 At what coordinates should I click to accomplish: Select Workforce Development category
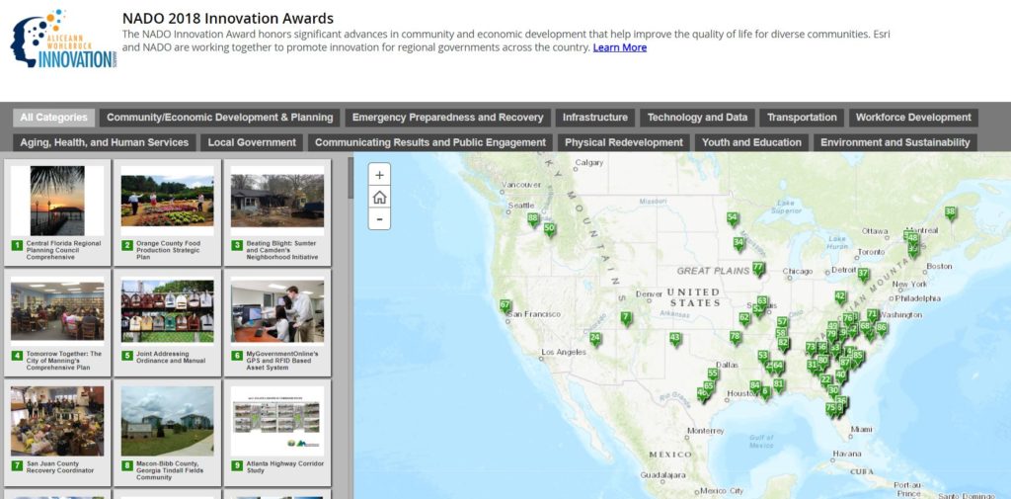(913, 118)
